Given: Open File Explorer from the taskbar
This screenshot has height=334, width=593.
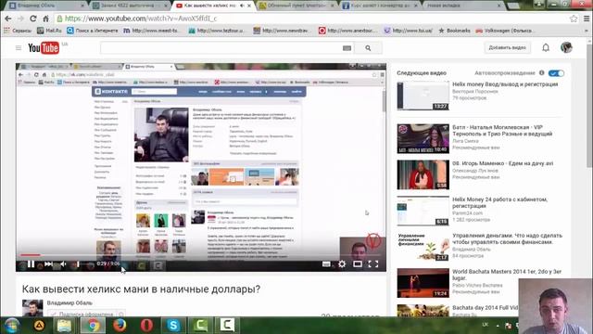Looking at the screenshot, I should [64, 326].
